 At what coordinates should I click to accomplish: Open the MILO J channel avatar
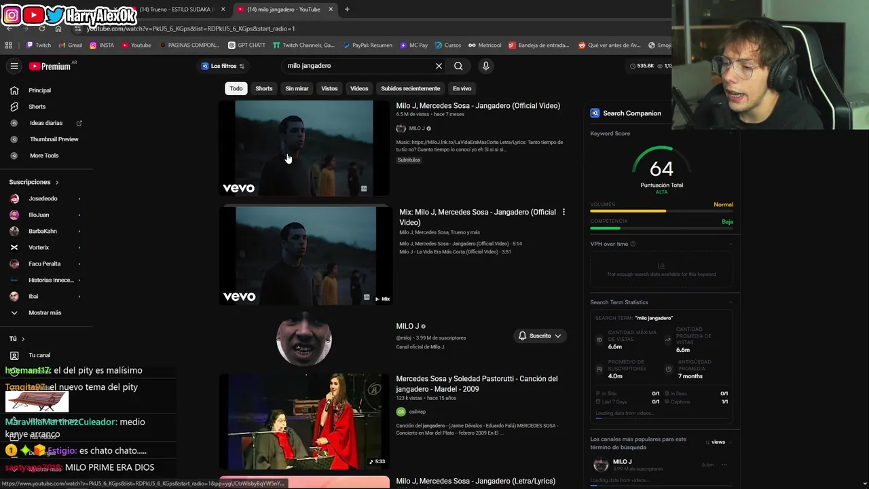point(304,338)
